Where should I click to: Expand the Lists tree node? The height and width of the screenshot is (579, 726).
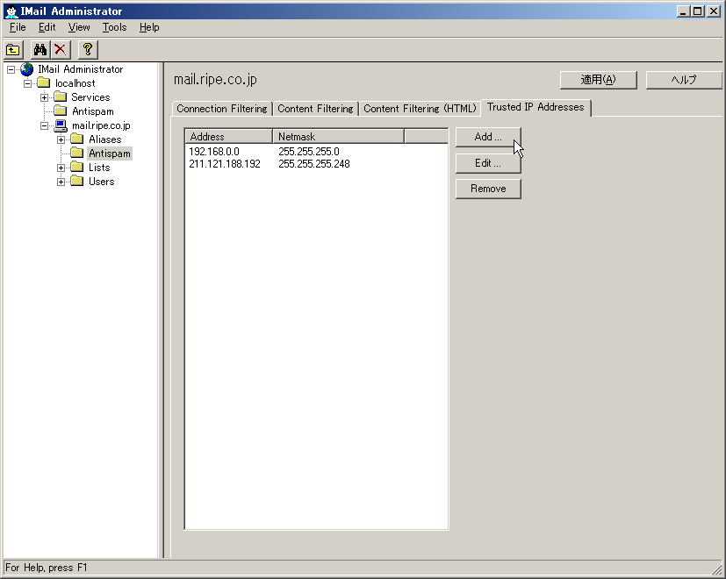coord(61,168)
